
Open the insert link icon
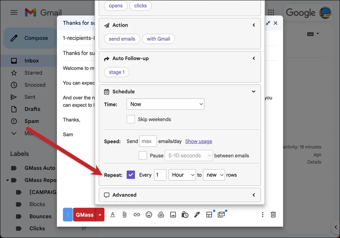(x=137, y=215)
